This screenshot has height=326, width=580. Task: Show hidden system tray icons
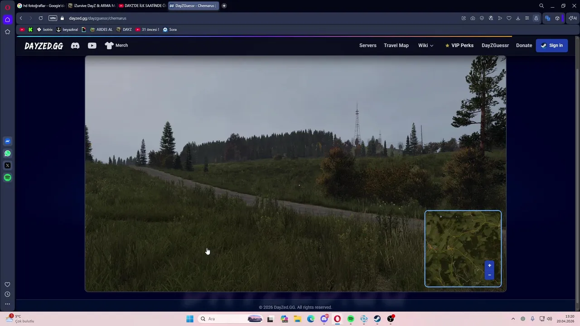pos(513,319)
